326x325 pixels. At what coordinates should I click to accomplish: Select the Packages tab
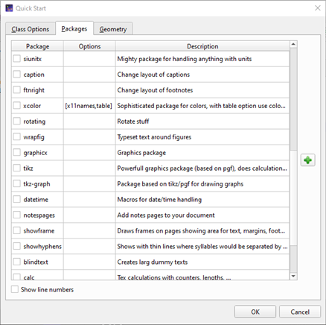click(74, 28)
